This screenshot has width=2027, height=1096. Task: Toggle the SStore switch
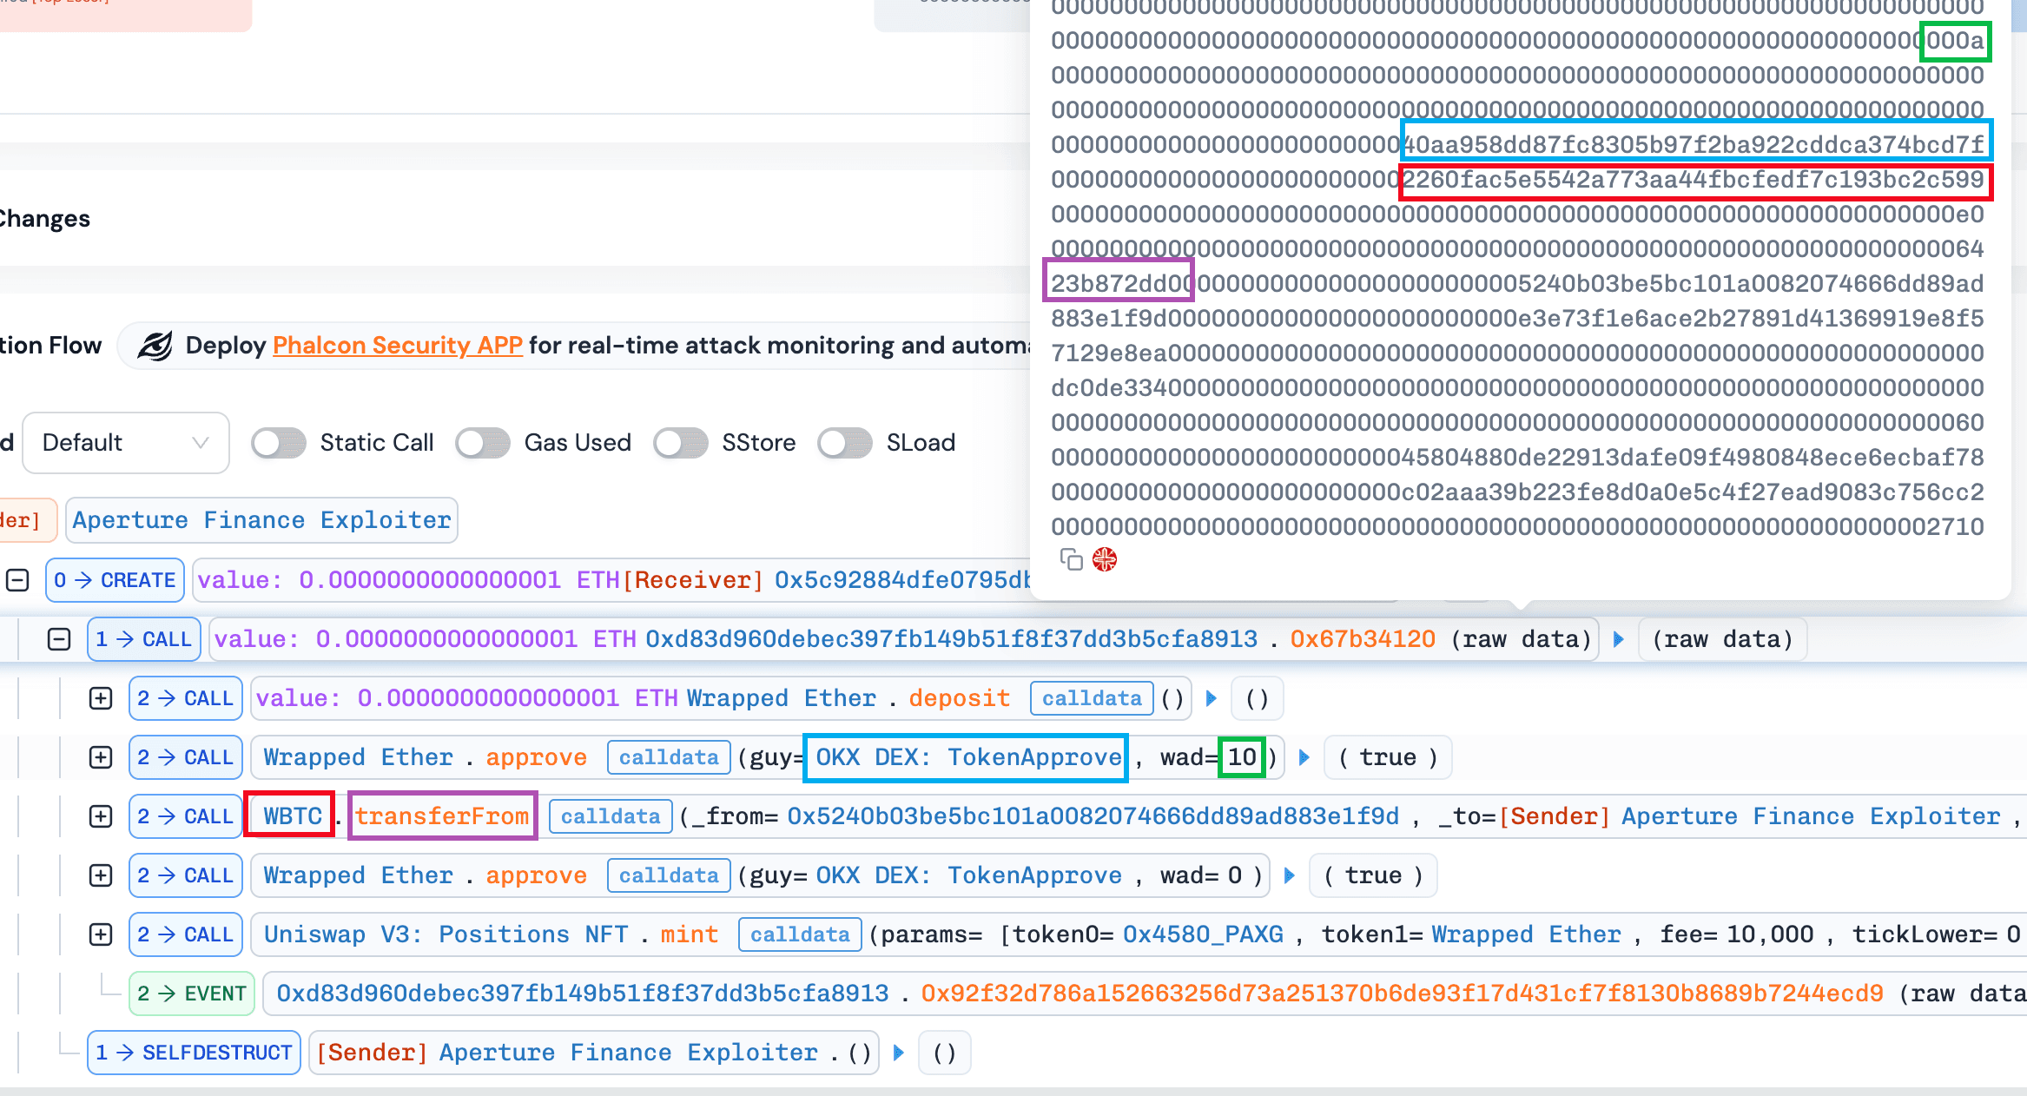pyautogui.click(x=681, y=443)
